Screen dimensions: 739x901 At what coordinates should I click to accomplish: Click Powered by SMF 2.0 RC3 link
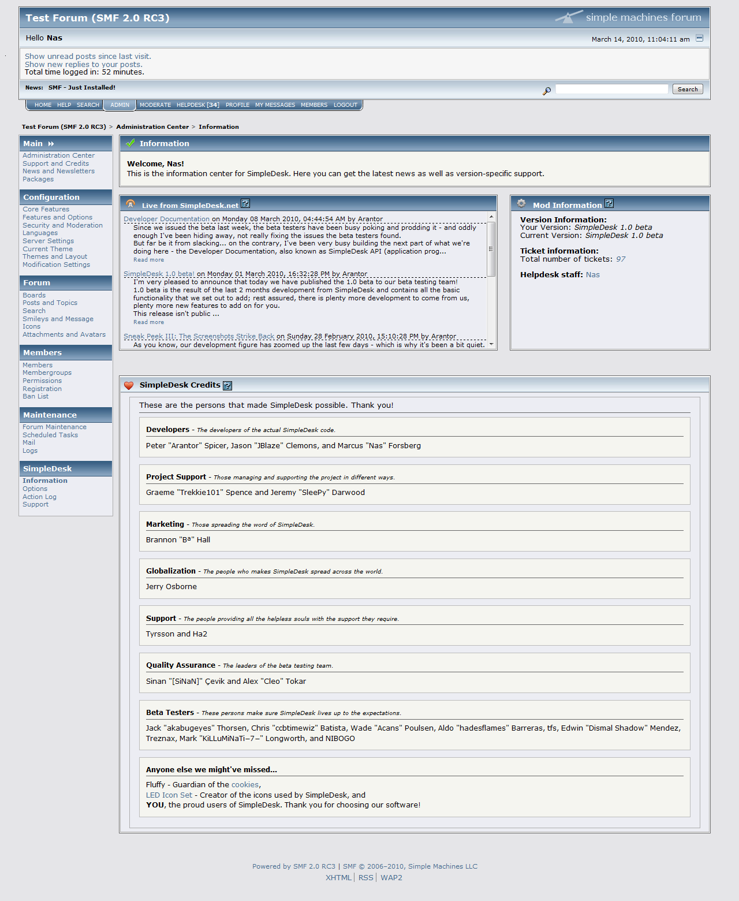click(293, 866)
